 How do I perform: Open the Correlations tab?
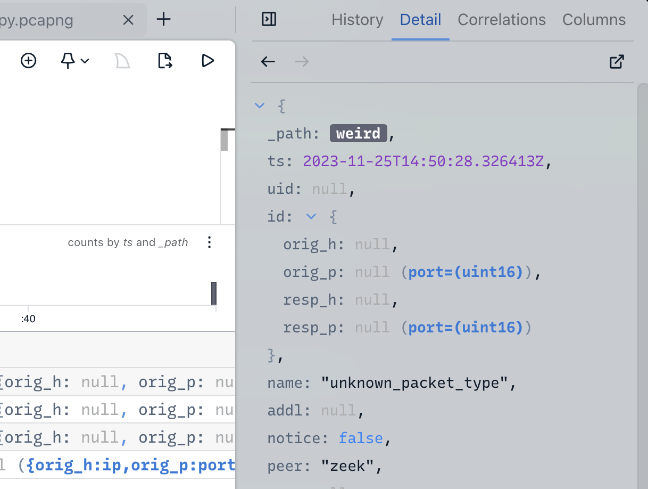click(x=502, y=20)
